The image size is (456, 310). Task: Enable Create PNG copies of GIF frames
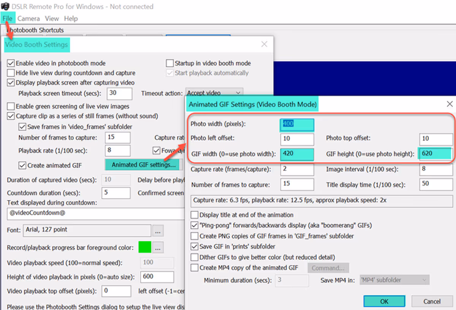point(195,236)
